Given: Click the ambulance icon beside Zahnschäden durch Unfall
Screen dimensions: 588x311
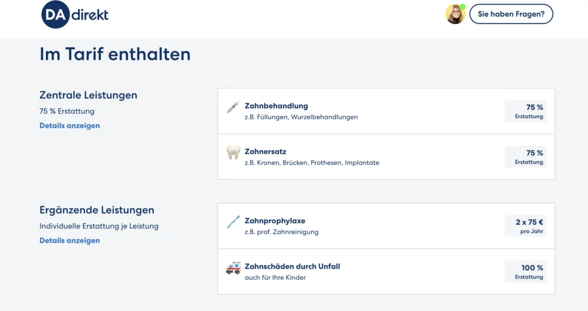Looking at the screenshot, I should coord(233,268).
